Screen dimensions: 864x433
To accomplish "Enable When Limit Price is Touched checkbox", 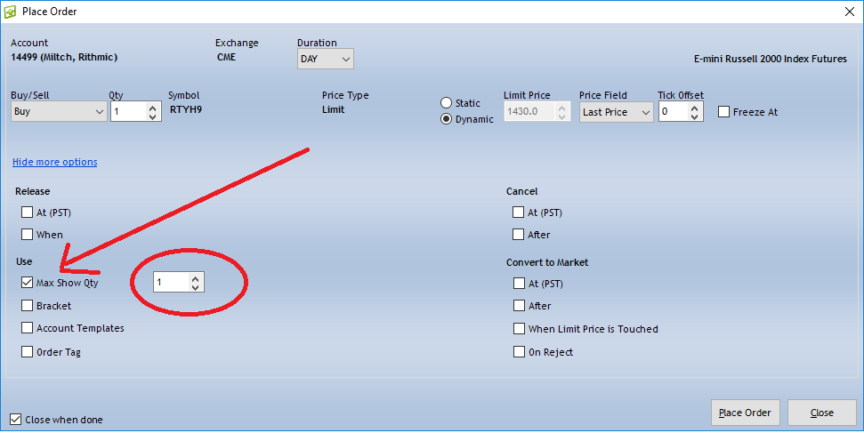I will [519, 329].
